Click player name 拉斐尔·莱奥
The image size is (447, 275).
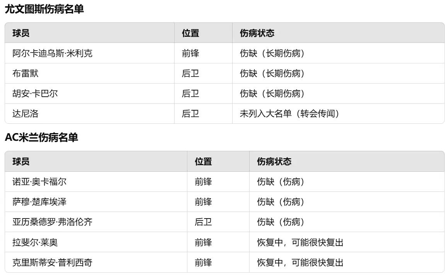pos(35,242)
